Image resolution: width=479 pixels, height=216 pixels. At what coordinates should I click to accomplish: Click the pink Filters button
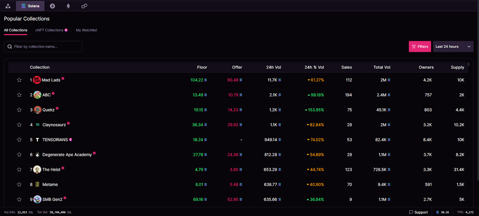(420, 47)
